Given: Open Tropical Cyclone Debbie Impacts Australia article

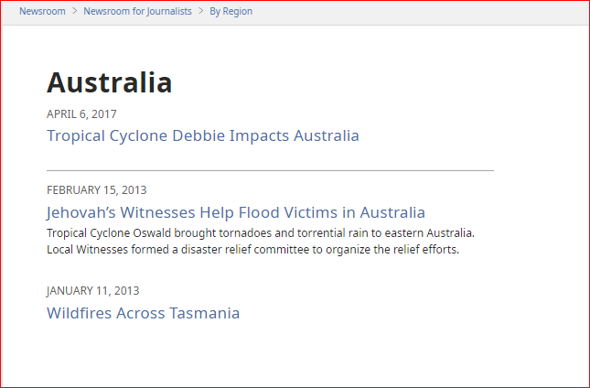Looking at the screenshot, I should coord(203,135).
